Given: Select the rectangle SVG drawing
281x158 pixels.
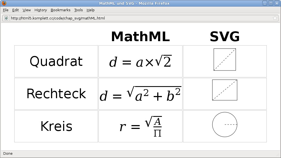Looking at the screenshot, I should (x=225, y=90).
